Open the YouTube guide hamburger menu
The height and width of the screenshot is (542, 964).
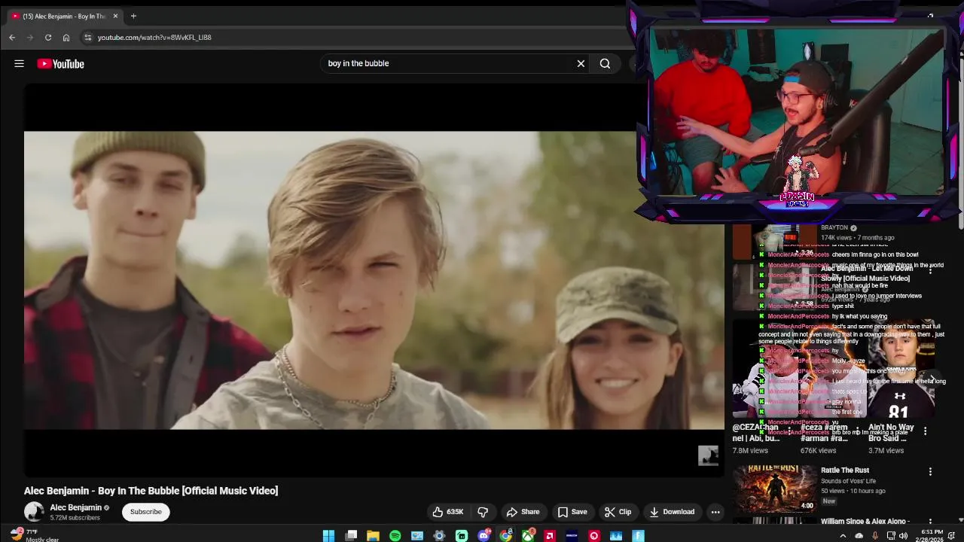pos(19,64)
